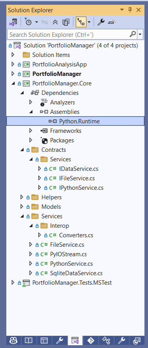The width and height of the screenshot is (148, 348).
Task: Close the Solution Explorer panel
Action: pyautogui.click(x=139, y=10)
